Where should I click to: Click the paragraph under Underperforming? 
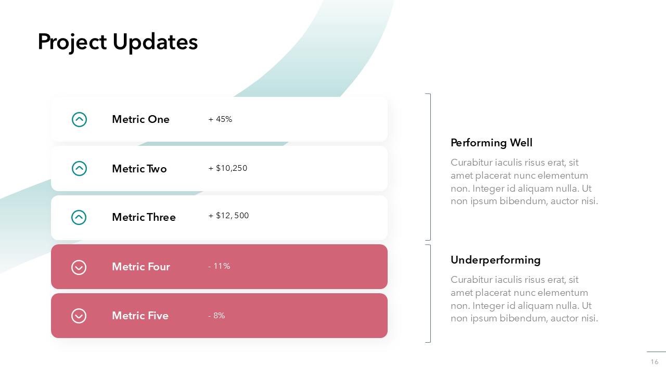tap(524, 299)
